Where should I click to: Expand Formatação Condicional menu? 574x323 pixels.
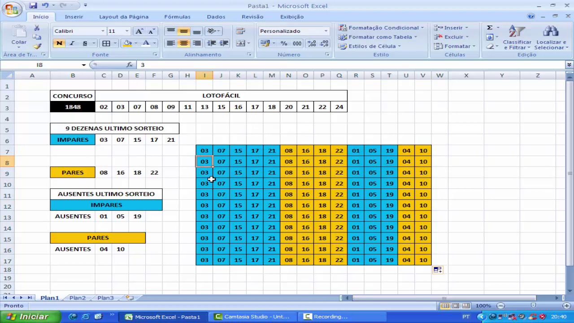(x=381, y=28)
